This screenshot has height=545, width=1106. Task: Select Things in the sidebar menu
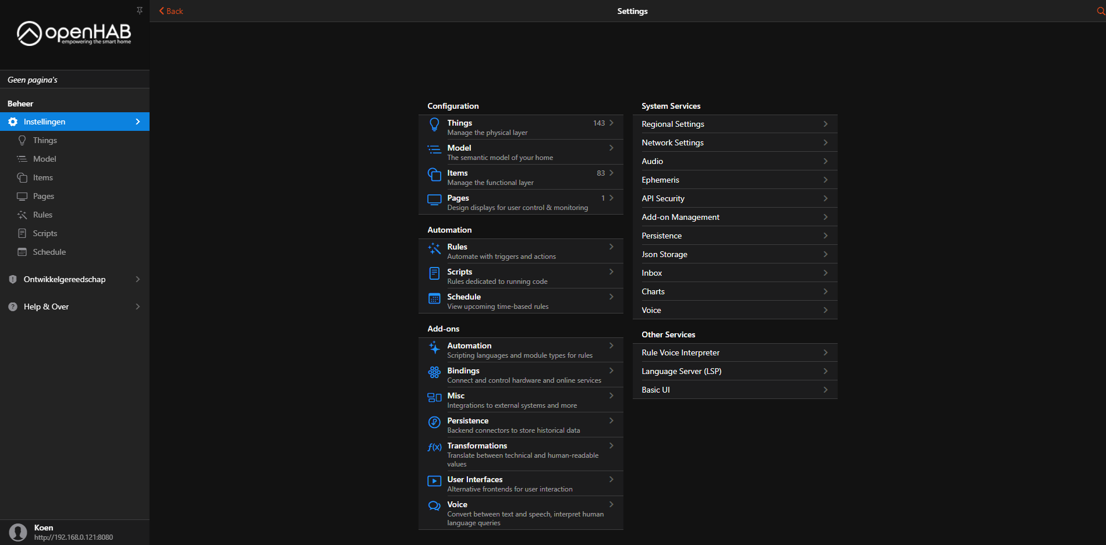(x=75, y=140)
